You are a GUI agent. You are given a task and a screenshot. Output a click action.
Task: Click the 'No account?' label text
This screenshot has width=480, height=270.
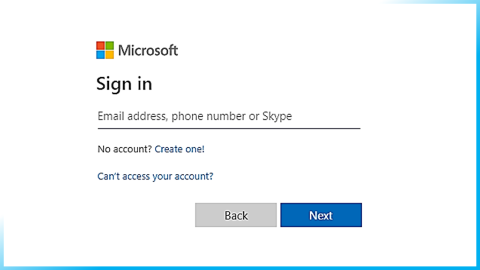click(125, 150)
